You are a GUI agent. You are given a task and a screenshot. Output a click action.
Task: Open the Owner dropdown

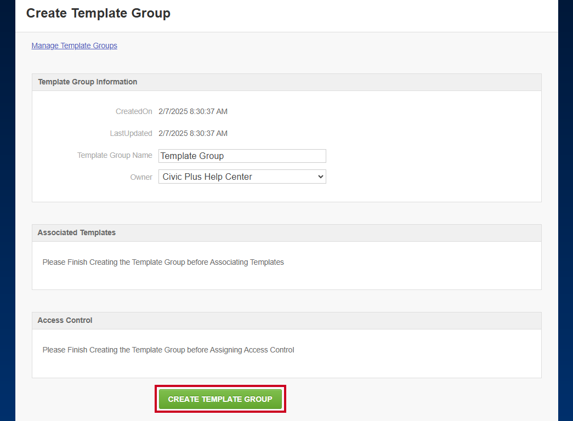[x=242, y=177]
